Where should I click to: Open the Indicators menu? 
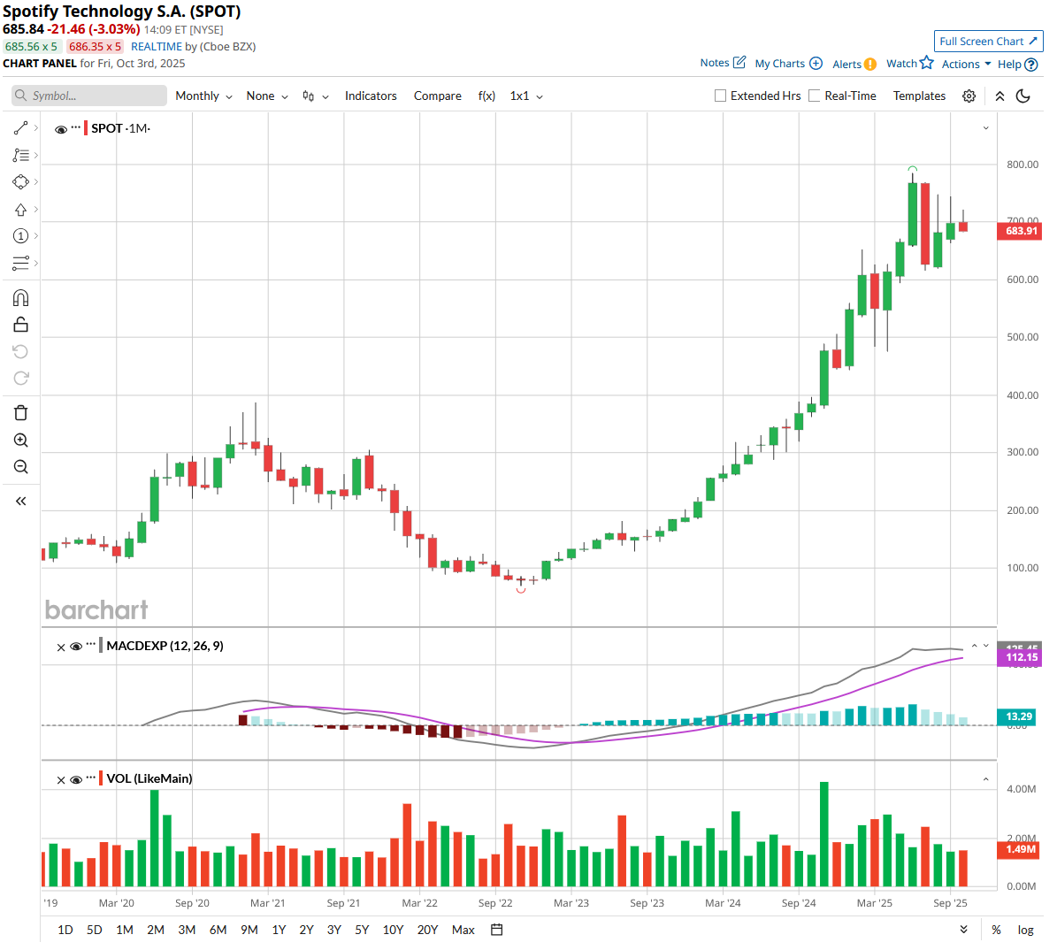pyautogui.click(x=371, y=96)
